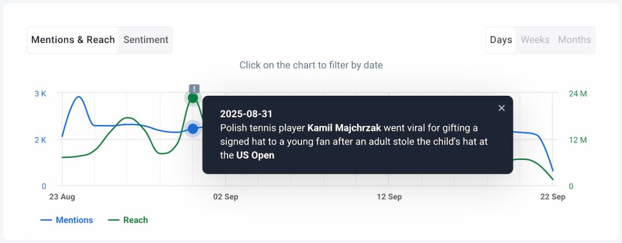Click the 23 Aug date label
The width and height of the screenshot is (622, 243).
pyautogui.click(x=62, y=197)
